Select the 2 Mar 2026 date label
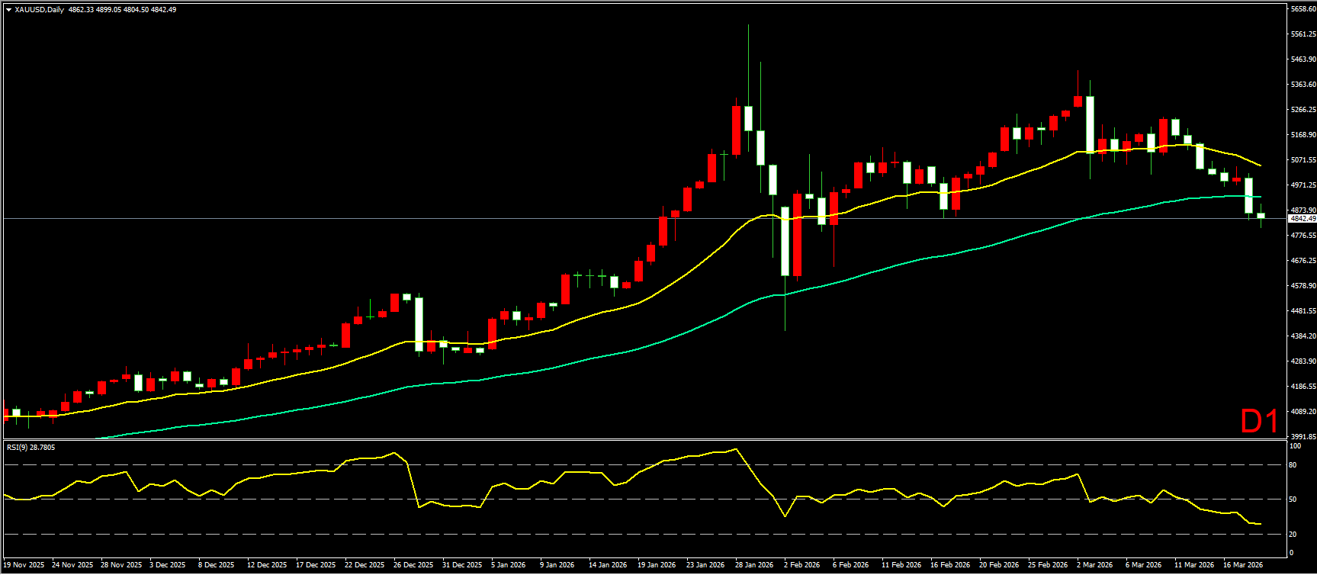The width and height of the screenshot is (1317, 575). 1094,565
